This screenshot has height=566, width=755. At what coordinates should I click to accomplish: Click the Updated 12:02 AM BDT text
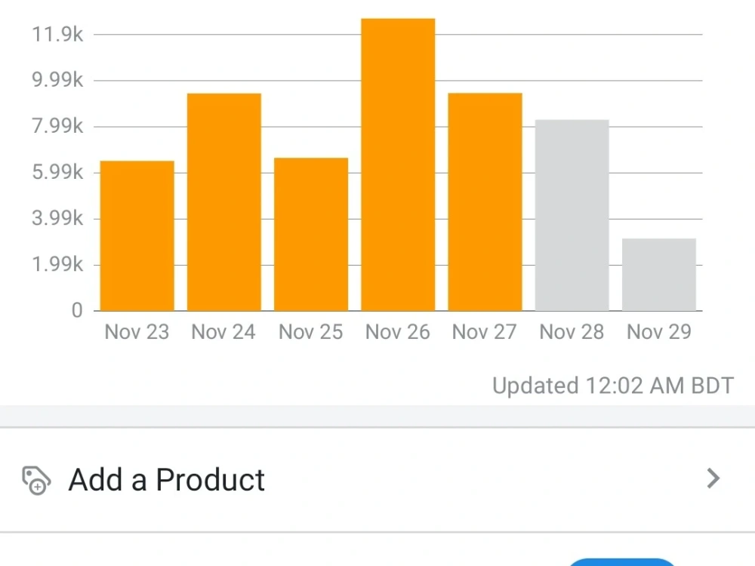coord(613,386)
